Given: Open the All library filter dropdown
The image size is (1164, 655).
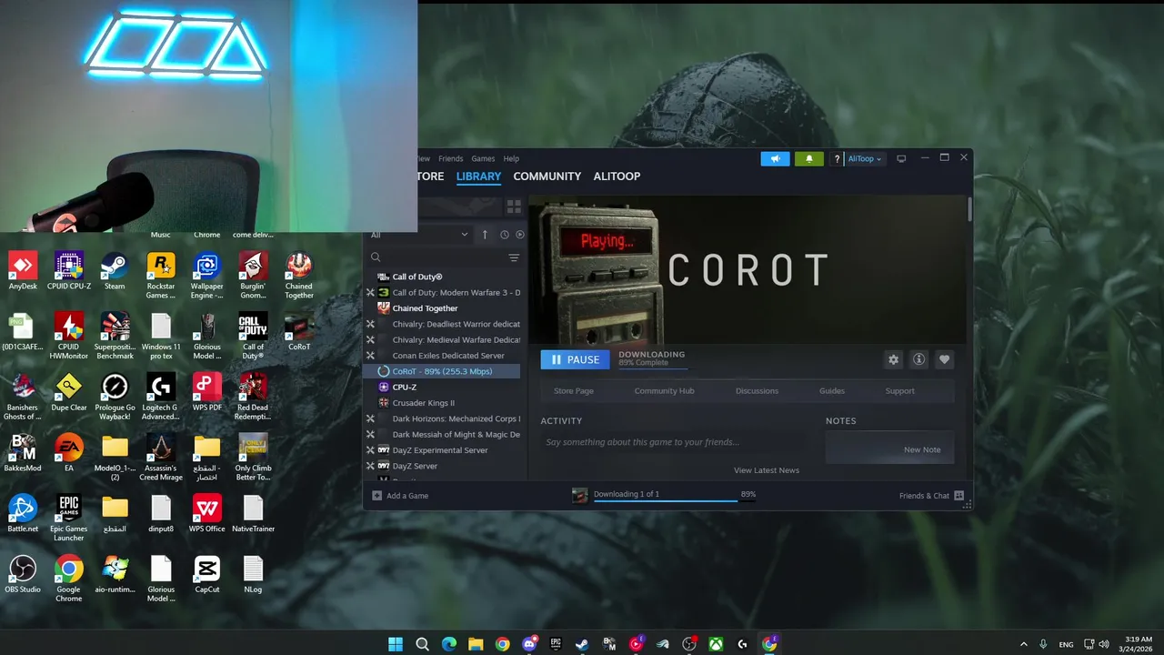Looking at the screenshot, I should click(419, 235).
